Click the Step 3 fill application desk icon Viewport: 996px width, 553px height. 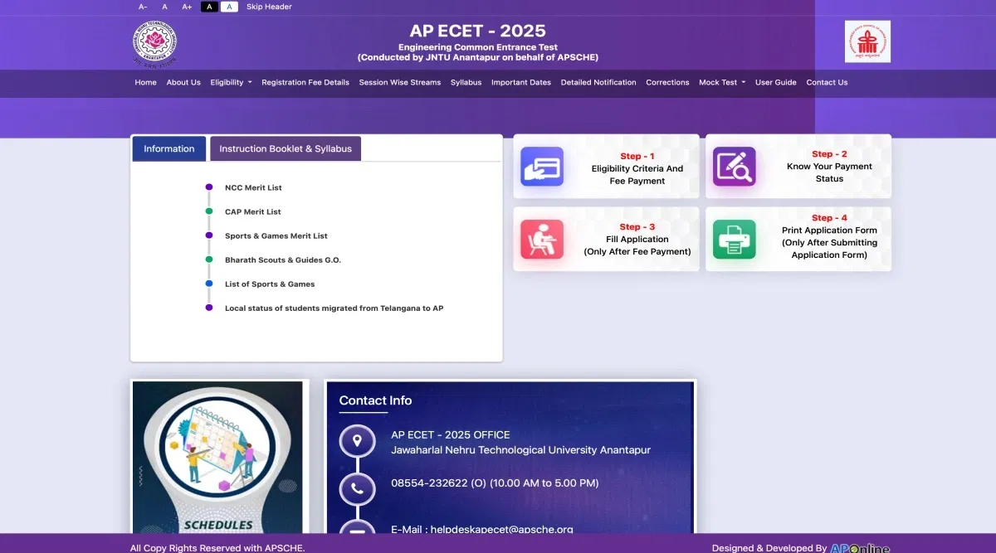coord(541,240)
